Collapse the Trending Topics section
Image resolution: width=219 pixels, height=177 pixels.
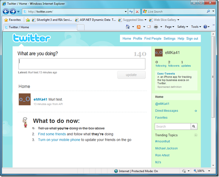pyautogui.click(x=196, y=135)
